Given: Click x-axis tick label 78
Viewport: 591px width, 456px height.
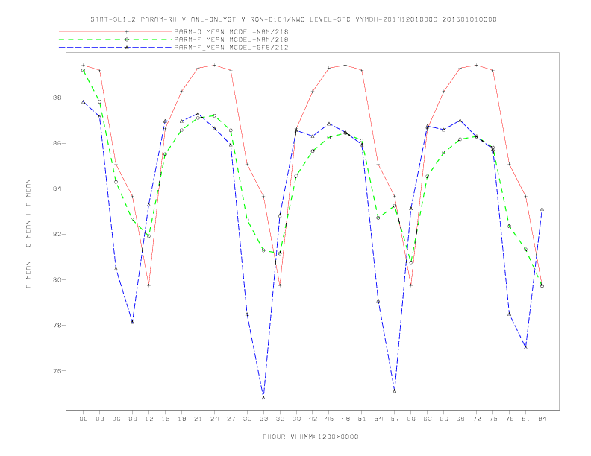Looking at the screenshot, I should [510, 419].
